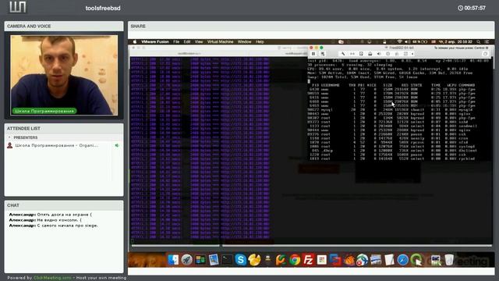The width and height of the screenshot is (499, 281).
Task: Click the snapshot icon next to pause in VMware toolbar
Action: 322,54
